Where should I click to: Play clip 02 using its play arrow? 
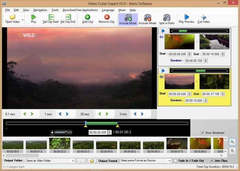pos(163,71)
